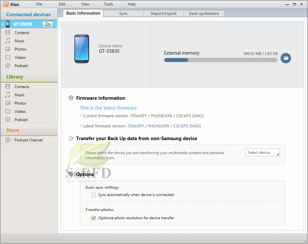Open the Select device dropdown

(x=262, y=152)
